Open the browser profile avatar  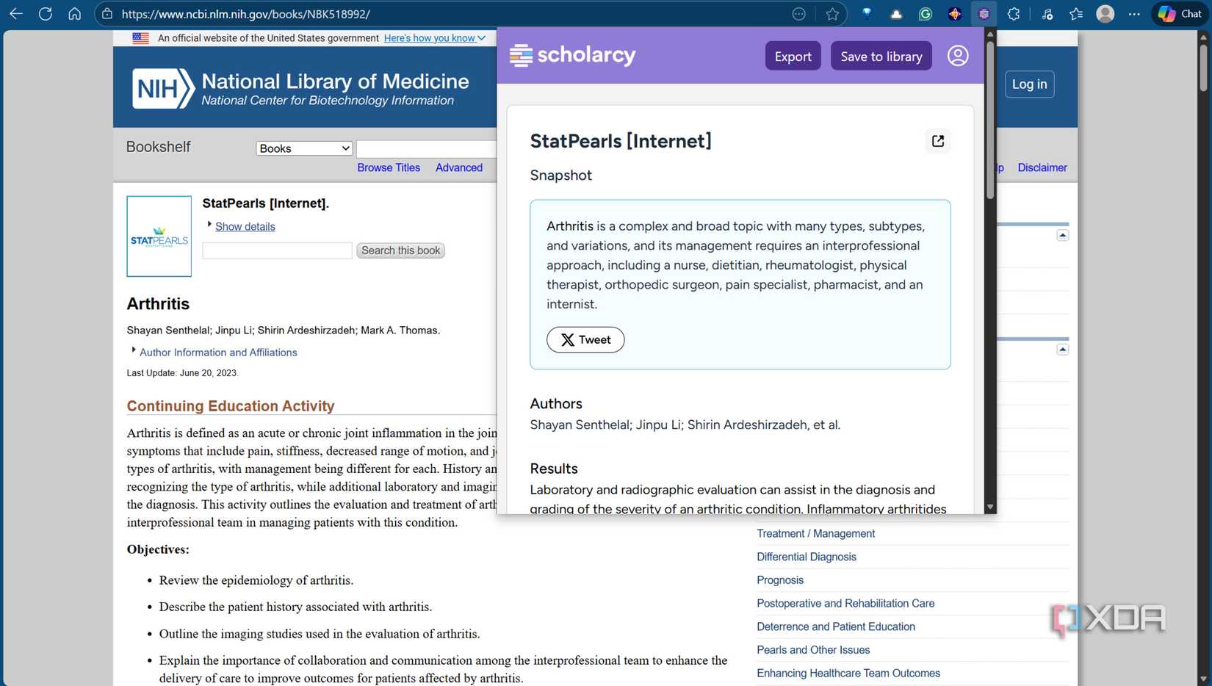1104,13
